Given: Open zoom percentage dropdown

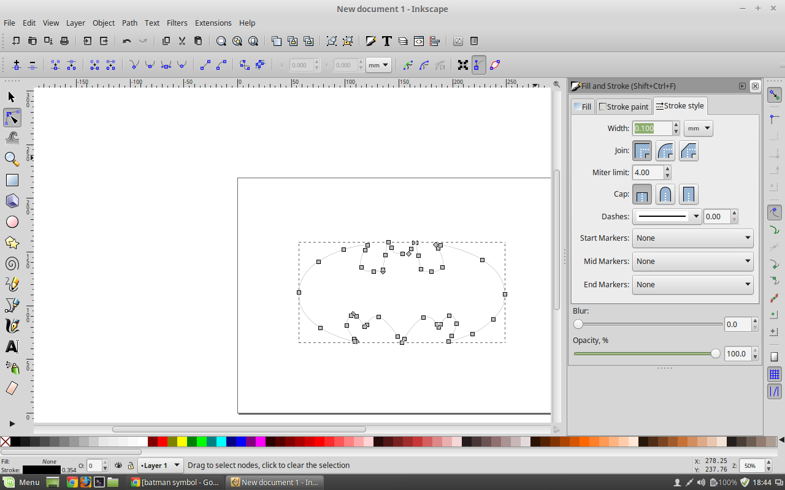Looking at the screenshot, I should [x=769, y=466].
